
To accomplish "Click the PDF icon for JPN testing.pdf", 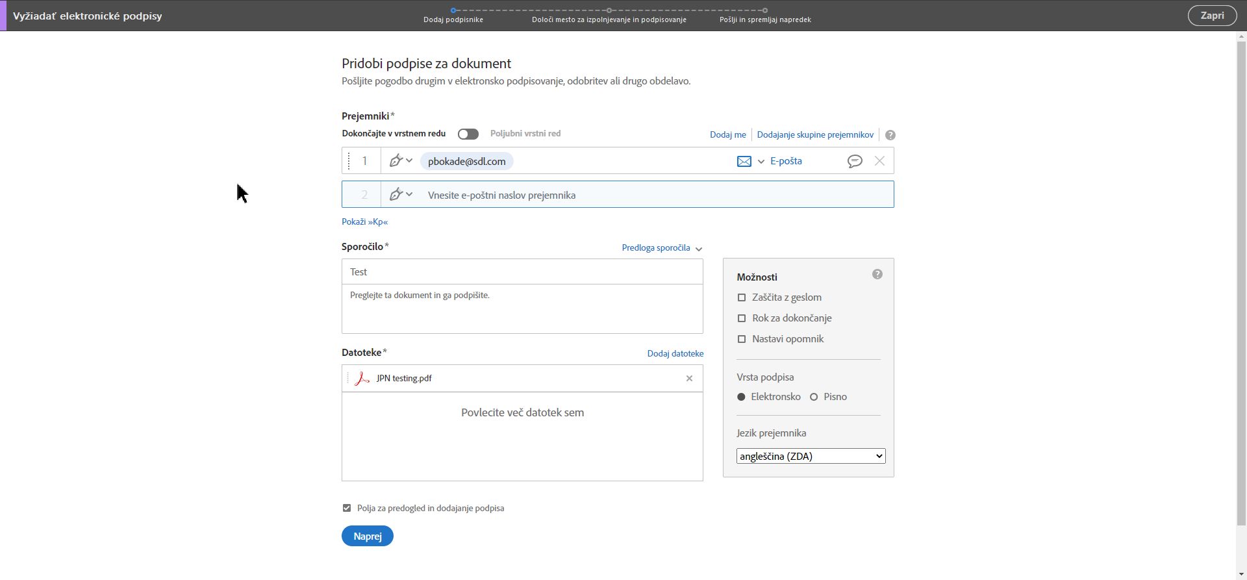I will [362, 379].
